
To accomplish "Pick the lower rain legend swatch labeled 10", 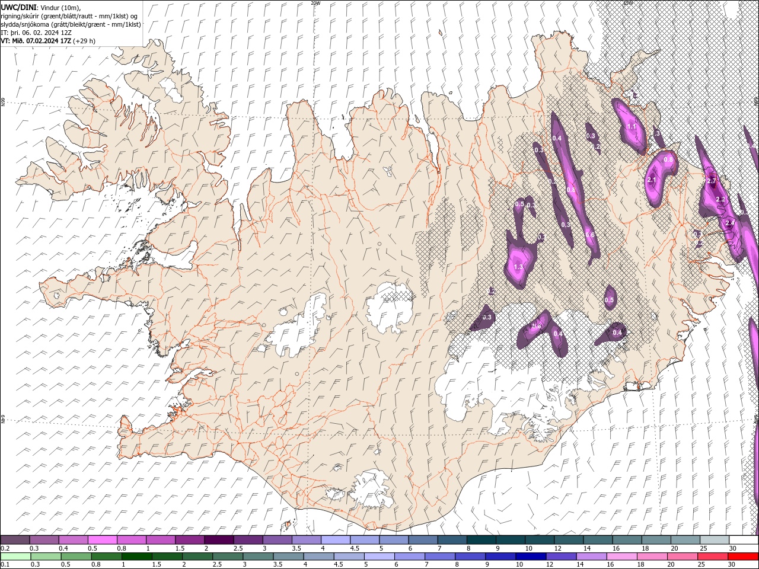I will pyautogui.click(x=530, y=557).
